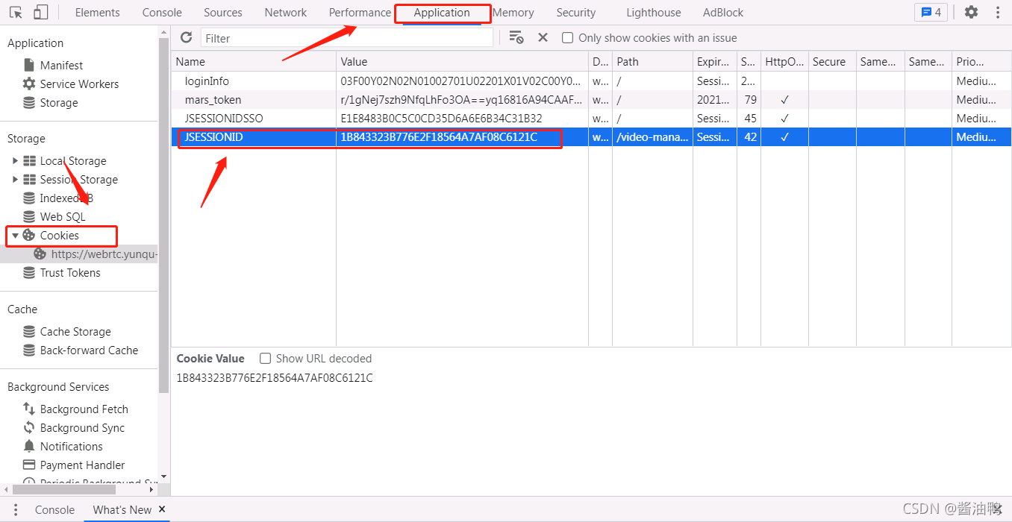Open Payment Handler service
This screenshot has width=1012, height=522.
tap(82, 465)
